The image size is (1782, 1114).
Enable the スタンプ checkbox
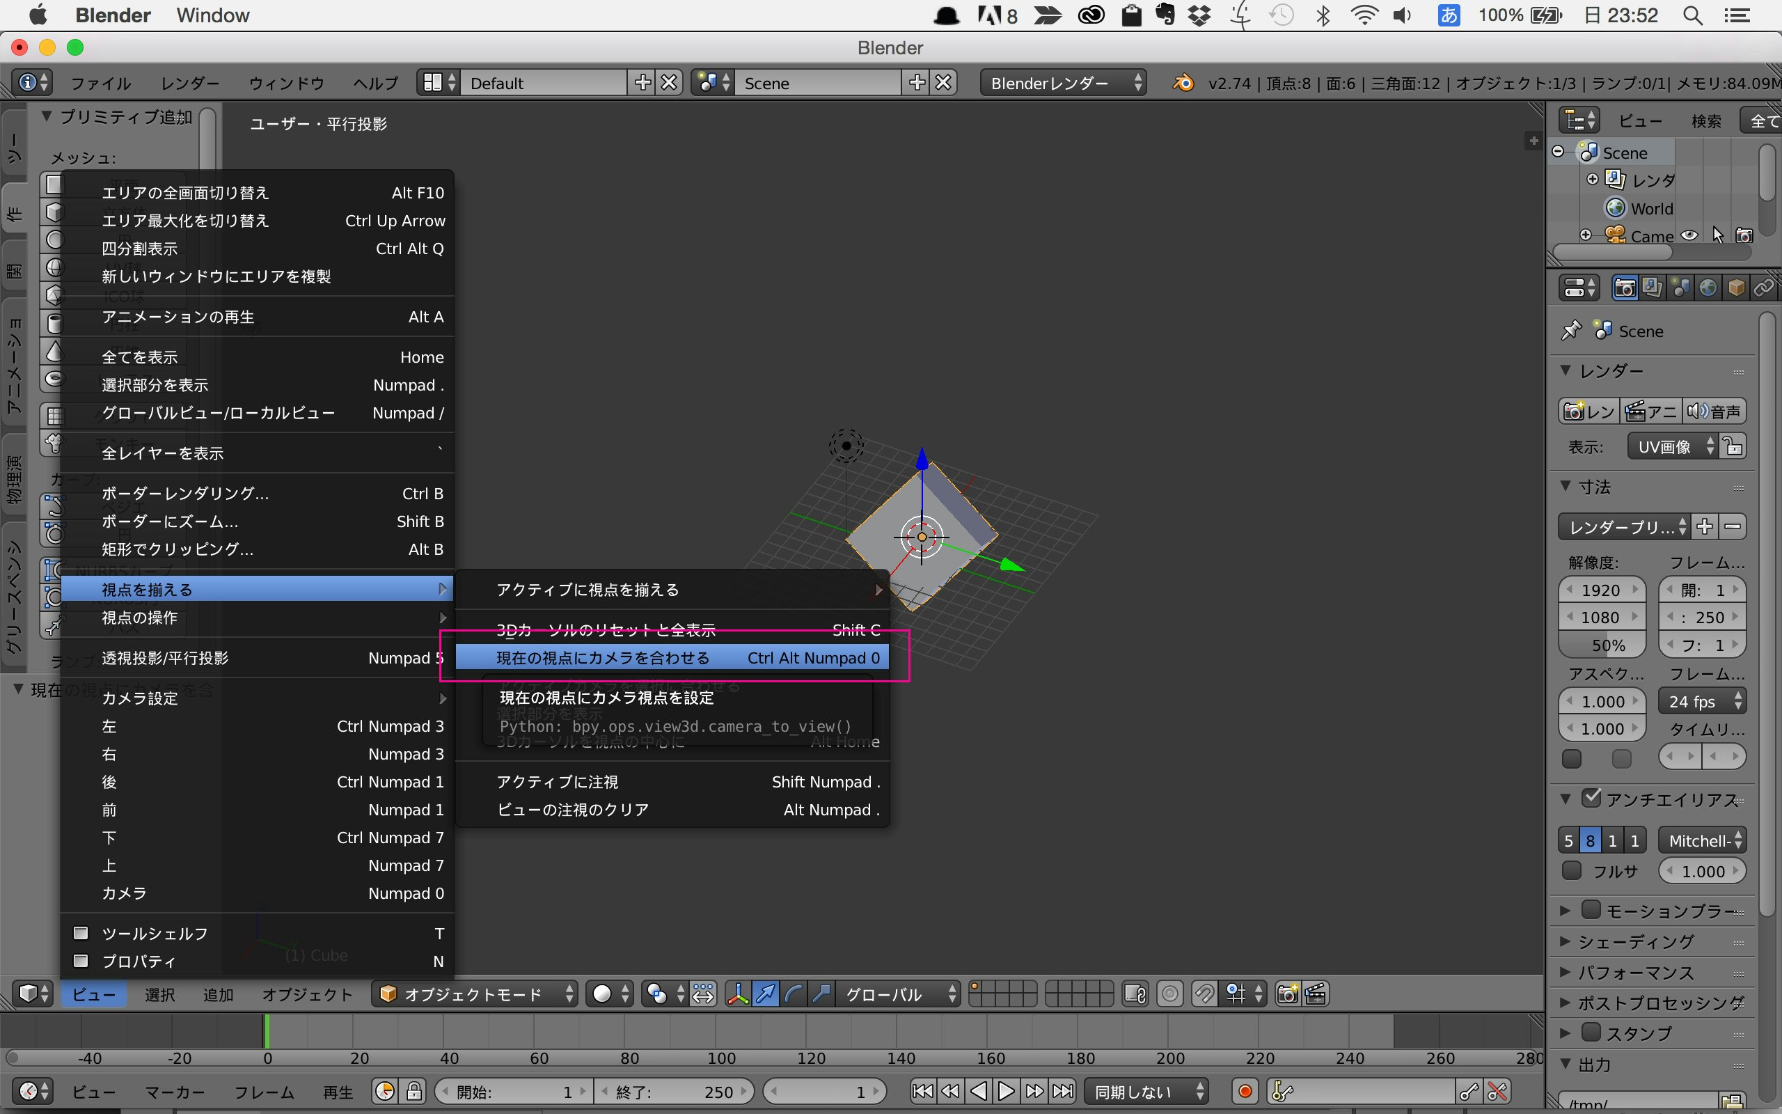[x=1591, y=1031]
